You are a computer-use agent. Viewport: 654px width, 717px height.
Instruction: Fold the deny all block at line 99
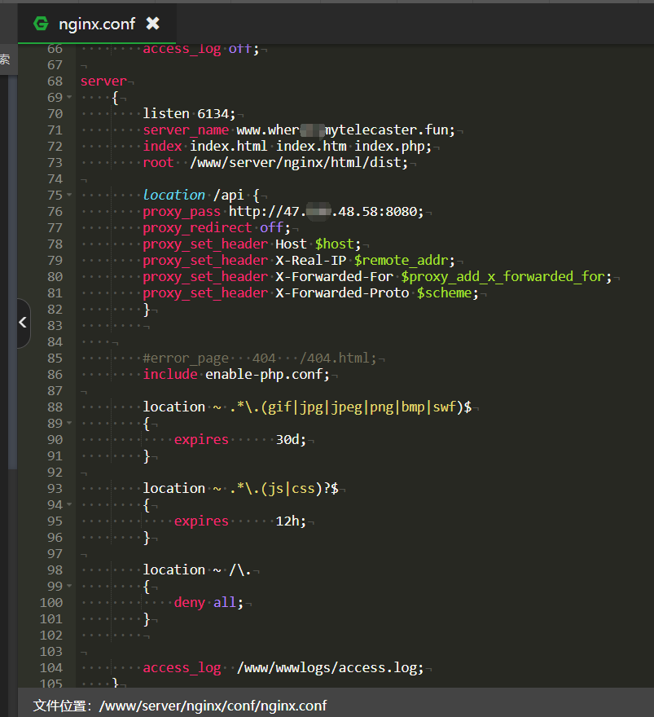[x=69, y=586]
